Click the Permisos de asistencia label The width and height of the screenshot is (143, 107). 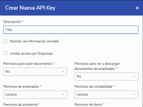pos(20,105)
